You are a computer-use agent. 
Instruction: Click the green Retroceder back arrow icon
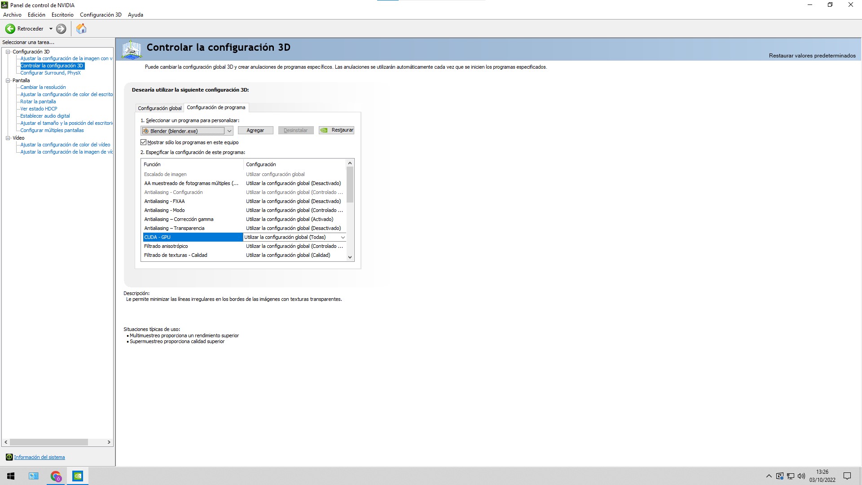(10, 29)
